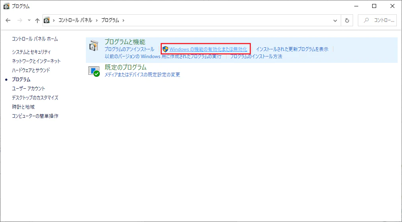Click the window title bar program icon

coord(6,6)
